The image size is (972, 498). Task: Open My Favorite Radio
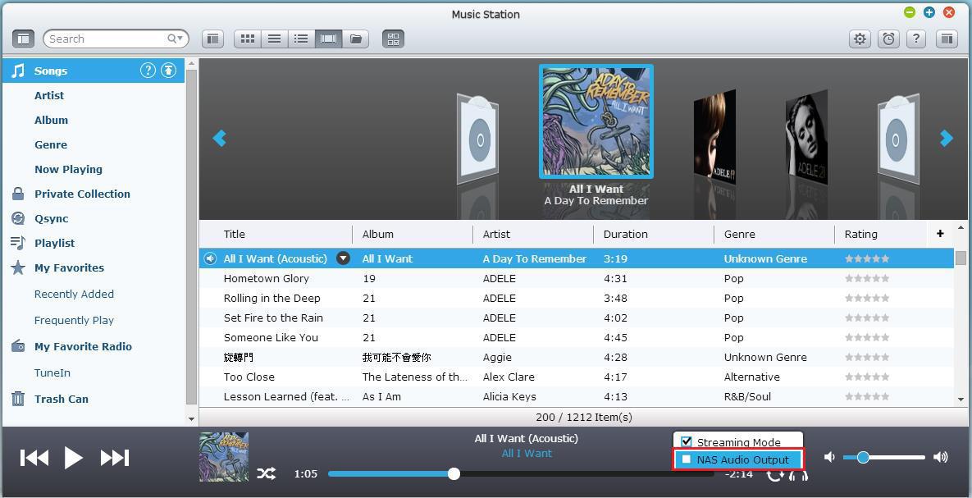(x=83, y=347)
